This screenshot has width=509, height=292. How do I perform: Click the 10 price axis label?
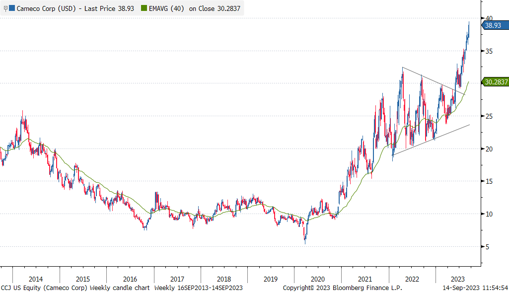[x=489, y=214]
